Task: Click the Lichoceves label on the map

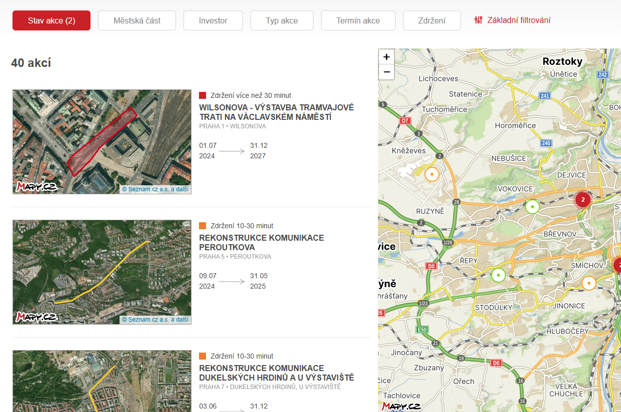Action: click(x=438, y=78)
